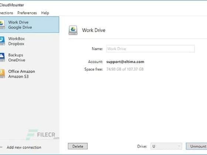Select the Backups OneDrive connection
Screen dimensions: 207x155
[x=30, y=58]
